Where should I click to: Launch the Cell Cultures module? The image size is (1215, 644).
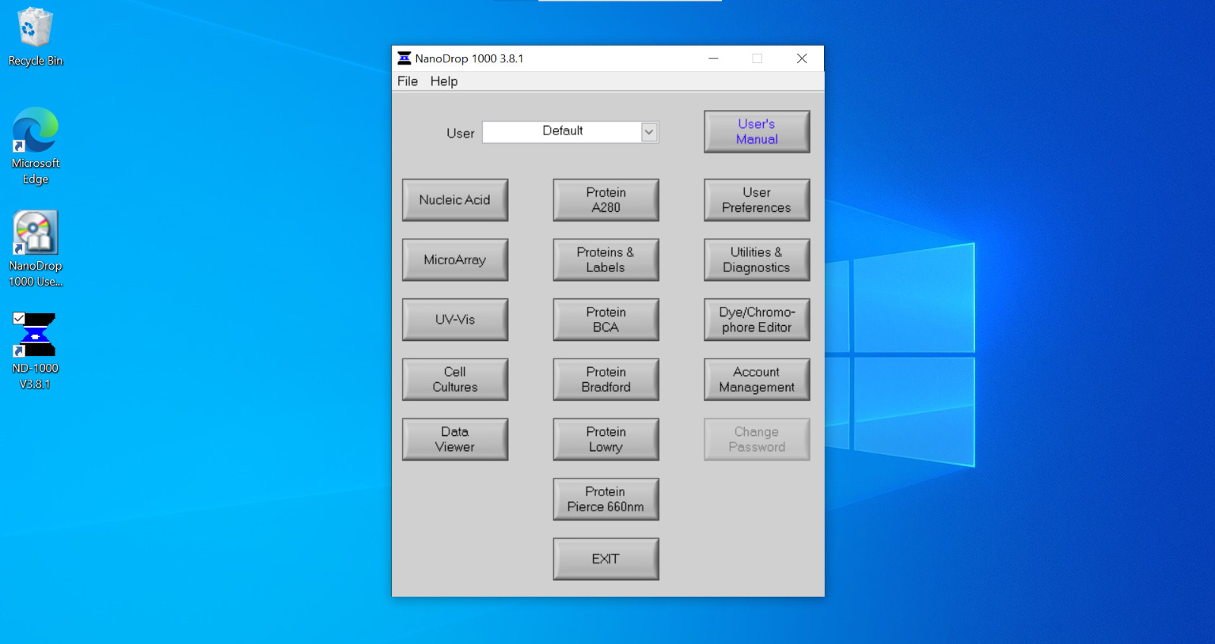pyautogui.click(x=455, y=380)
